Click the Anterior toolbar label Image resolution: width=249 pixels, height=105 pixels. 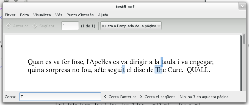[x=21, y=26]
